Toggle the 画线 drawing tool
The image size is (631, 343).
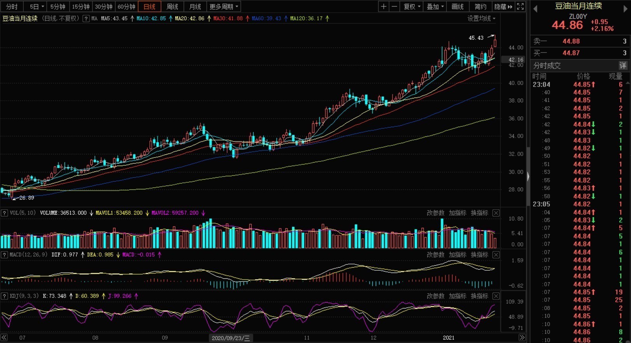pyautogui.click(x=457, y=7)
